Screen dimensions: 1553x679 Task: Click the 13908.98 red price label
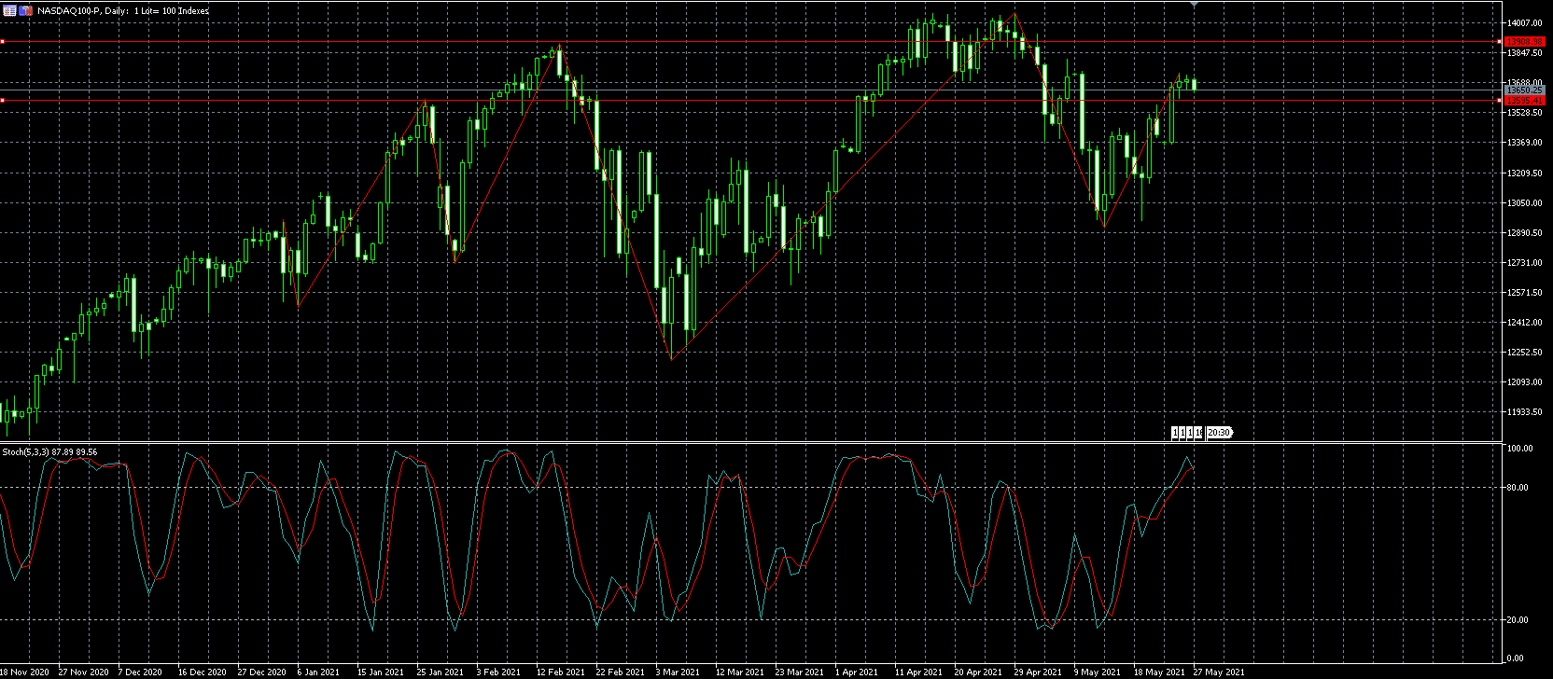(1525, 42)
